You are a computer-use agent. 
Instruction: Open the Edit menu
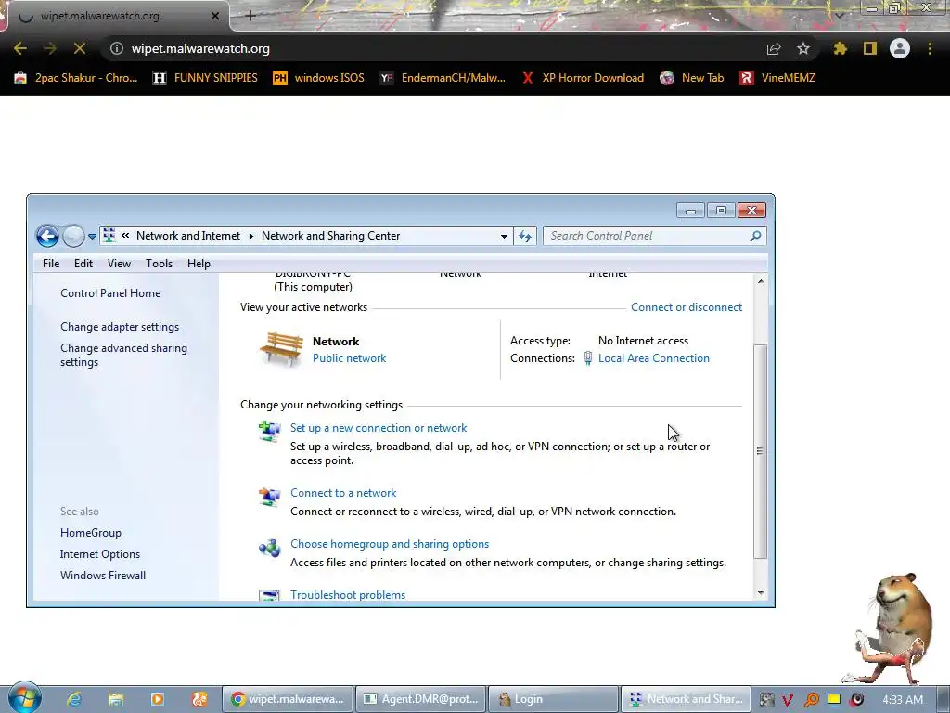pyautogui.click(x=83, y=263)
